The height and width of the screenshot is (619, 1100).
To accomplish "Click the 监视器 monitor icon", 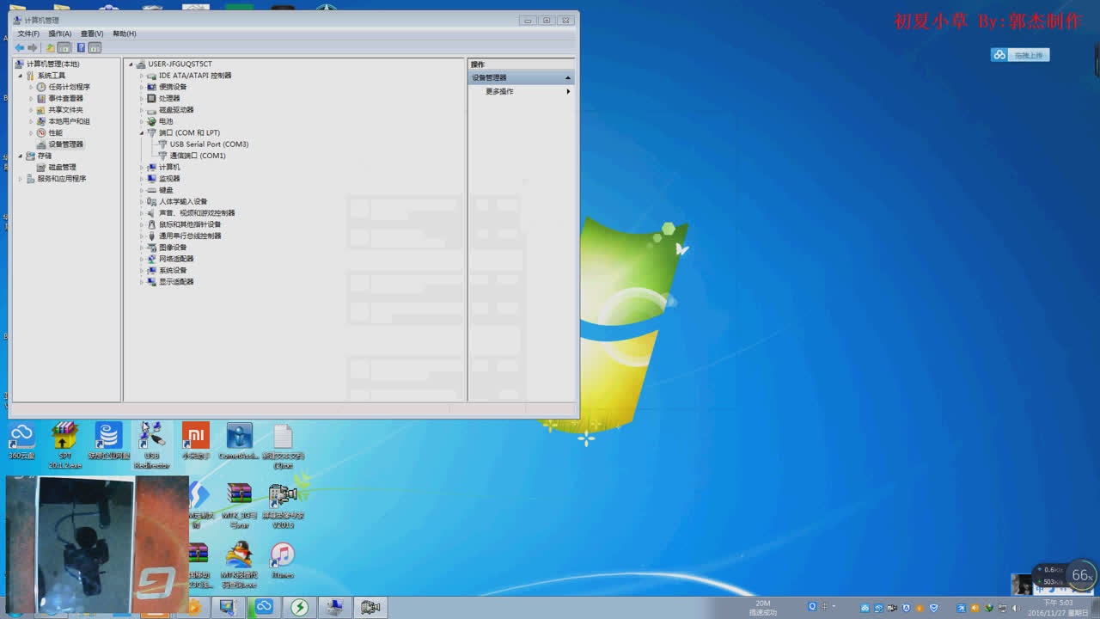I will pyautogui.click(x=152, y=179).
